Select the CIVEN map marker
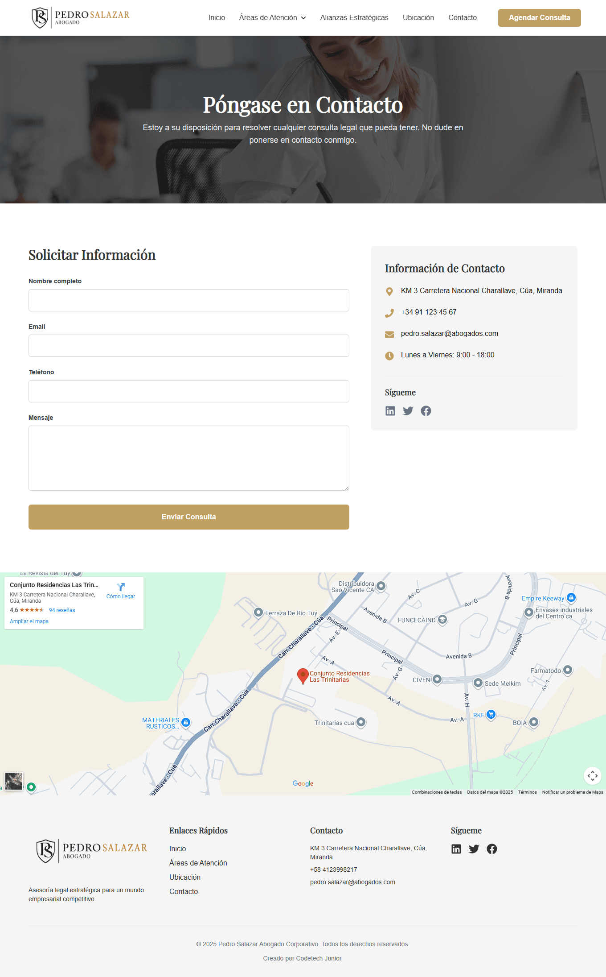The width and height of the screenshot is (606, 977). click(438, 679)
